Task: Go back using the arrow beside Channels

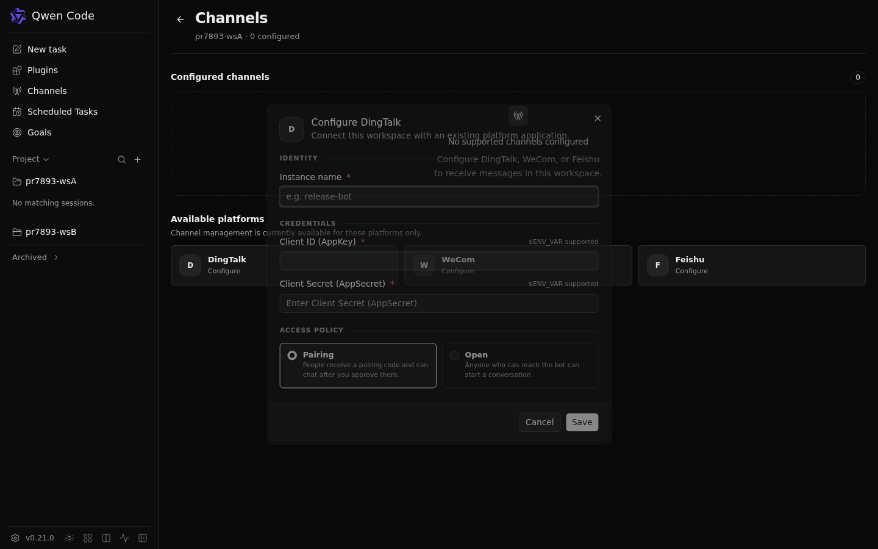Action: pos(180,20)
